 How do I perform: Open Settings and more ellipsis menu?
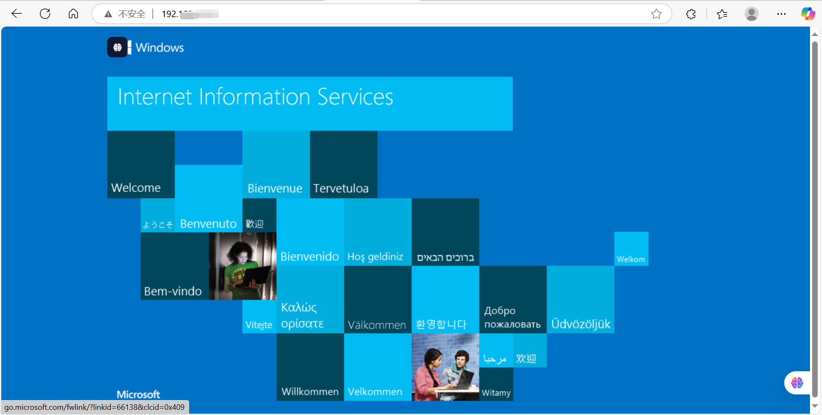(x=781, y=14)
